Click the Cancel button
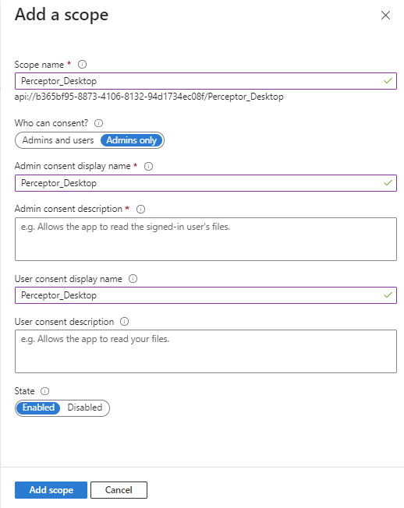This screenshot has height=508, width=404. pos(119,490)
